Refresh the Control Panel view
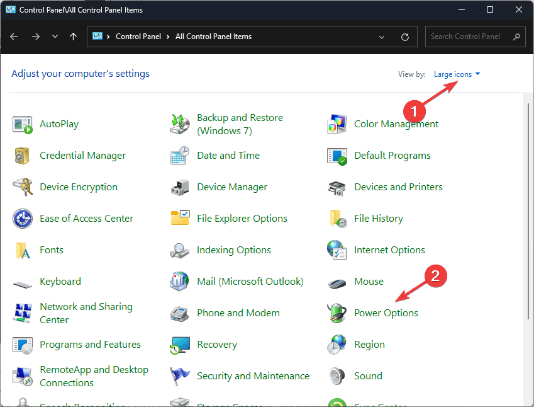The image size is (534, 407). pos(405,37)
